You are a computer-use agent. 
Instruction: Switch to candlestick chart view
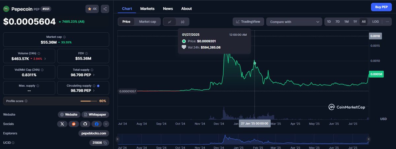click(x=182, y=22)
